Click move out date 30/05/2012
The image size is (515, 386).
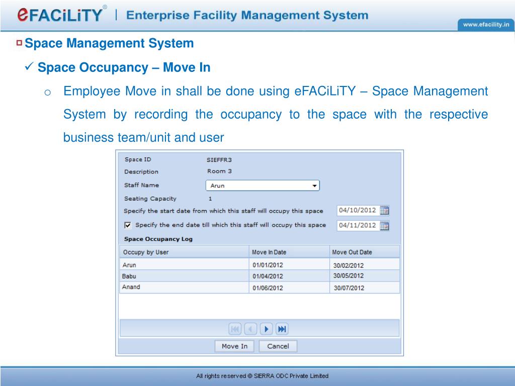349,276
